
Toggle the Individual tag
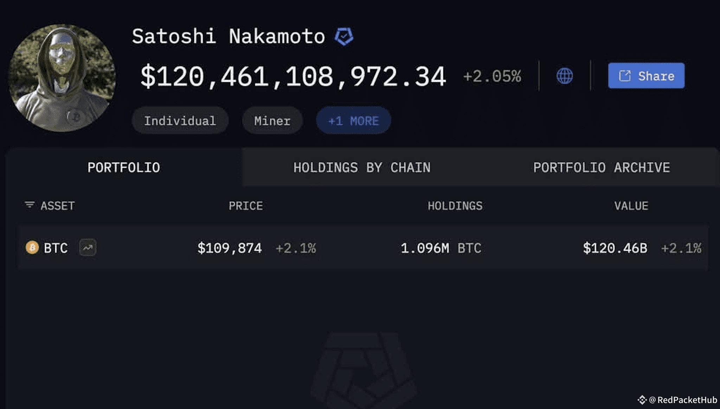click(180, 120)
